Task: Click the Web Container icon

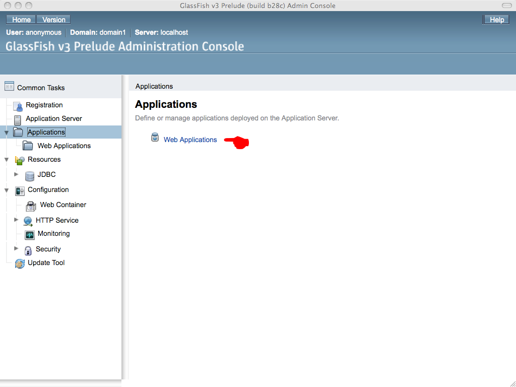Action: tap(31, 206)
